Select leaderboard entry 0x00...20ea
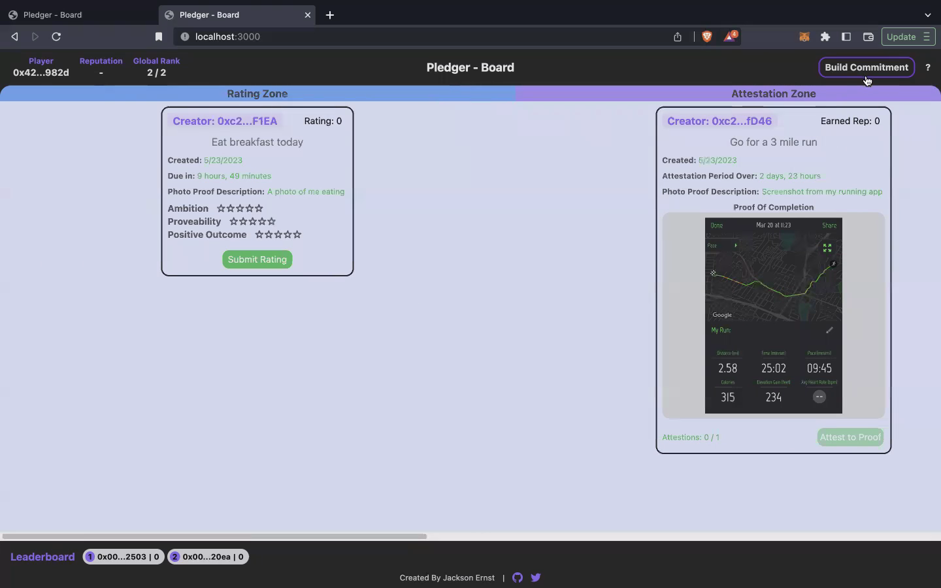Screen dimensions: 941x588 (x=208, y=557)
